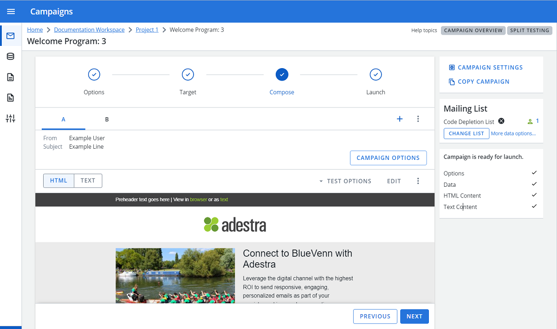Click HTML Content checklist item
This screenshot has width=557, height=329.
[x=462, y=196]
